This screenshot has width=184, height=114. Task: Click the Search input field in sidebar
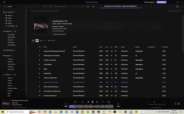point(14,7)
